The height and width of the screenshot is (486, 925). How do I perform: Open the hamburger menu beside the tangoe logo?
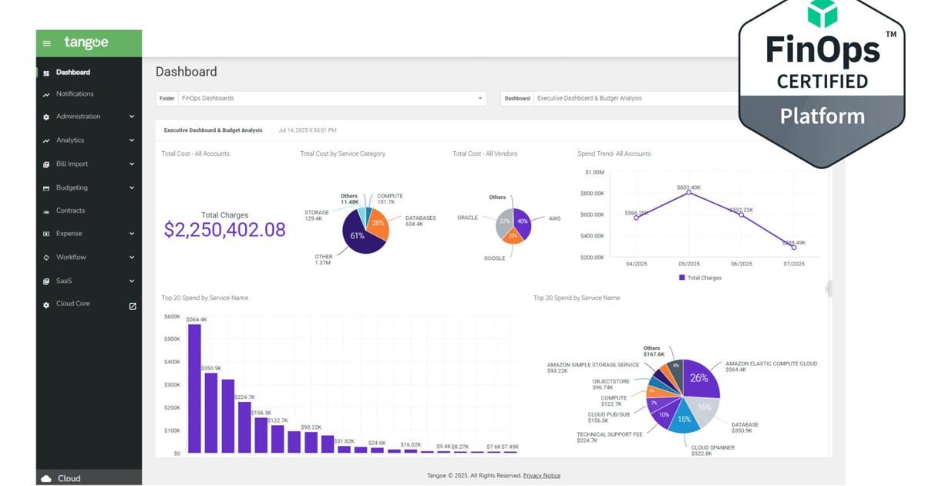(x=47, y=44)
